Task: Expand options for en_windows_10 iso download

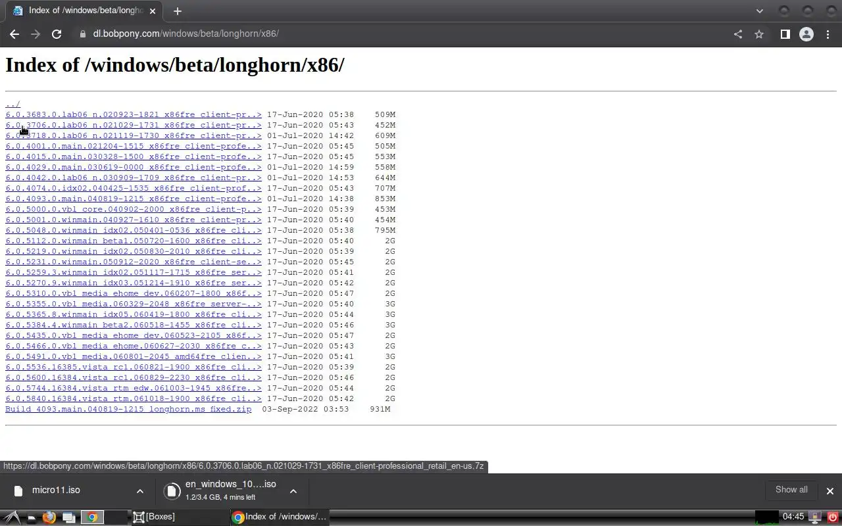Action: [x=293, y=491]
